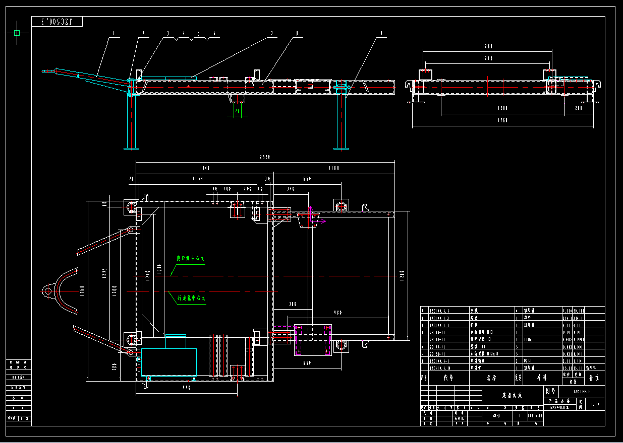Click the 代号 header in the parts list
Image resolution: width=623 pixels, height=443 pixels.
tap(449, 377)
